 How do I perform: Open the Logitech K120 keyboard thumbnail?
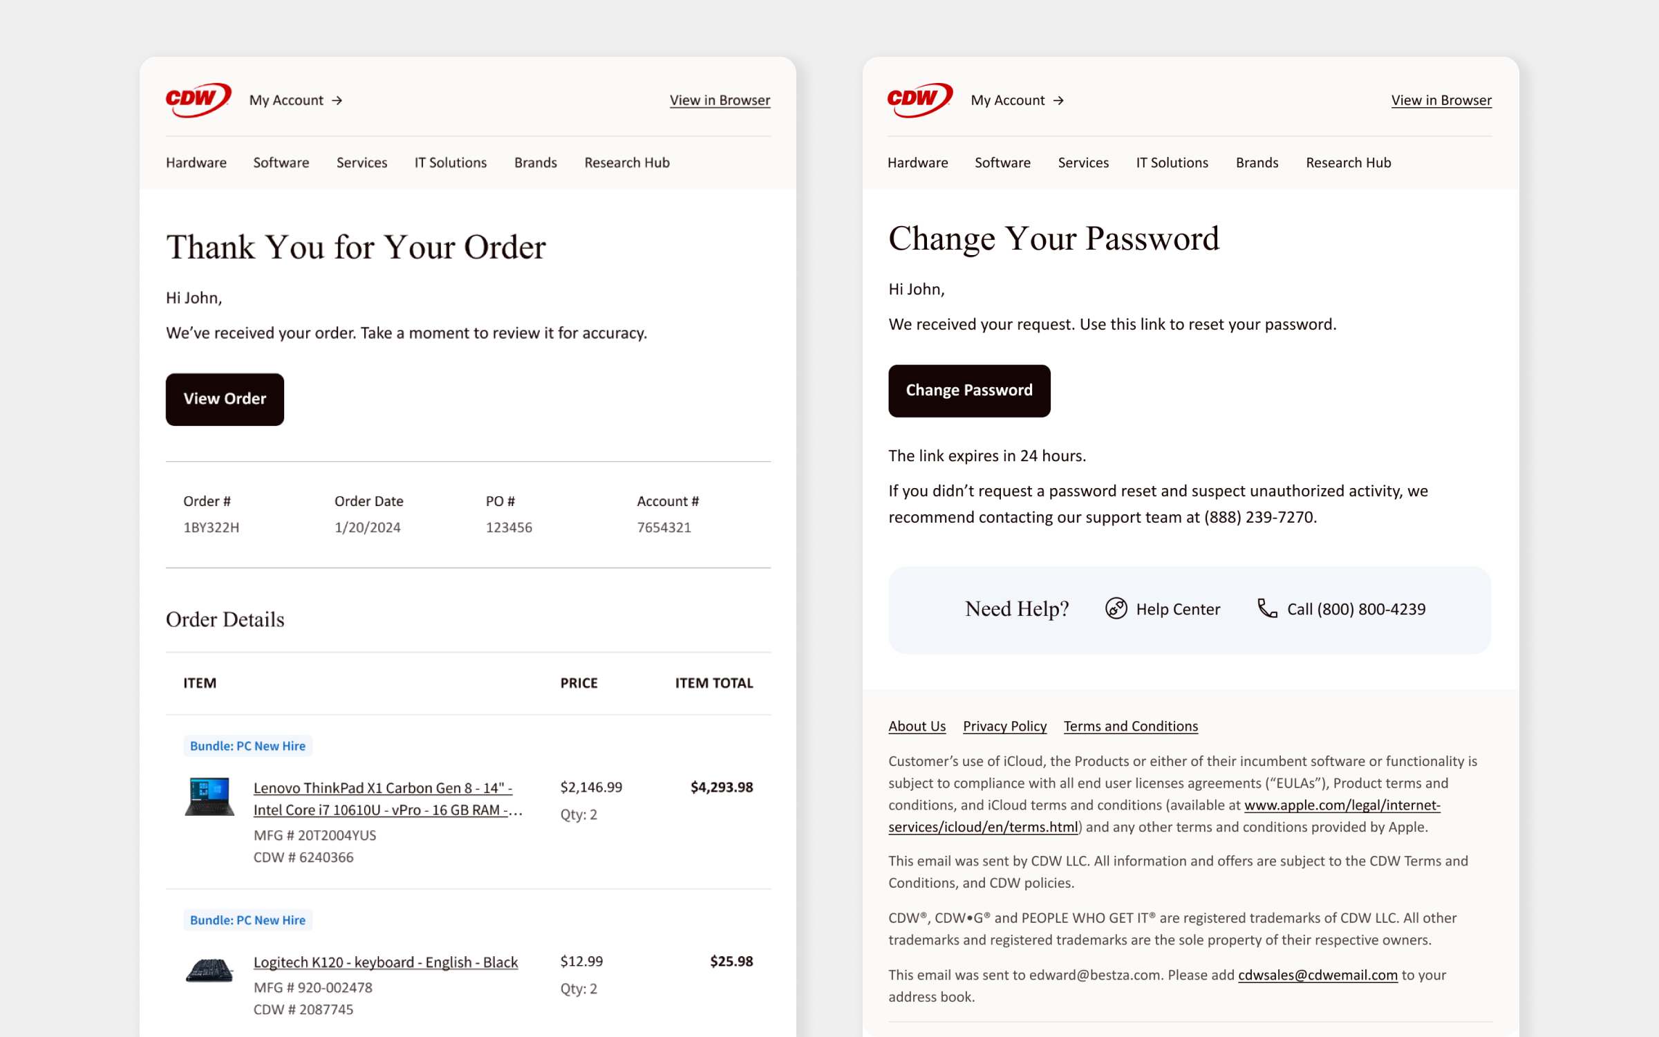[x=209, y=970]
